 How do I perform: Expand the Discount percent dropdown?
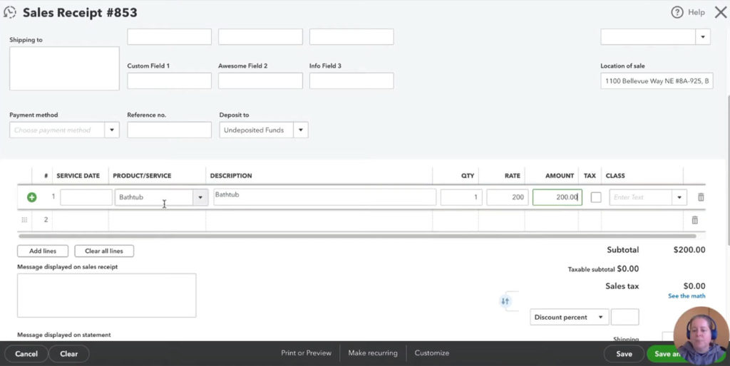pos(600,318)
